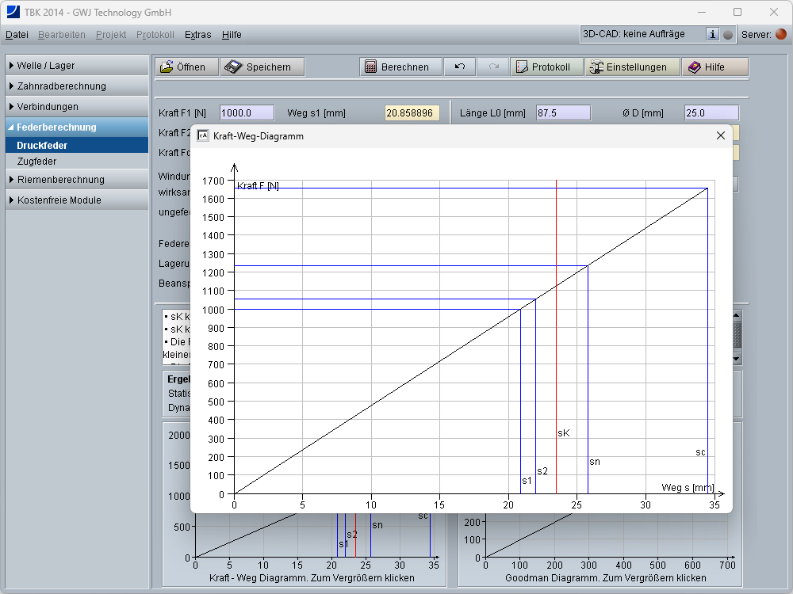The width and height of the screenshot is (793, 594).
Task: Close the Kraft-Weg-Diagramm dialog
Action: 720,135
